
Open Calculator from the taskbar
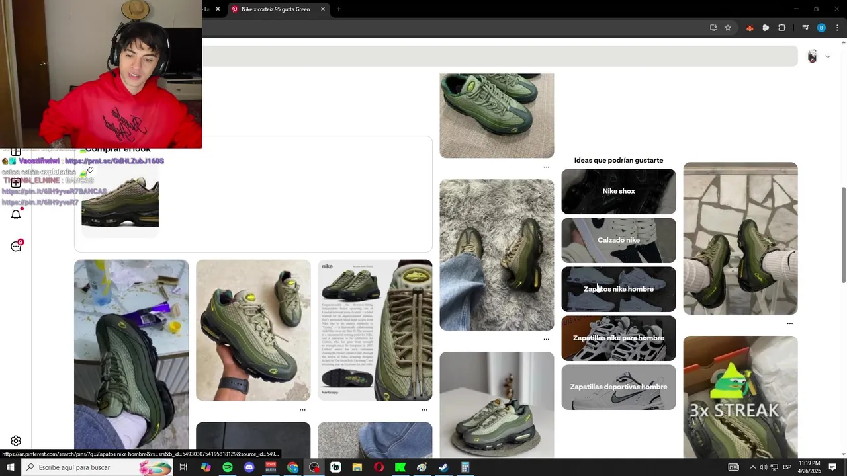tap(465, 467)
